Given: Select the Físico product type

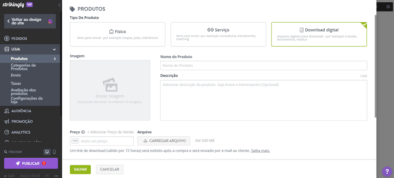Looking at the screenshot, I should click(x=118, y=34).
